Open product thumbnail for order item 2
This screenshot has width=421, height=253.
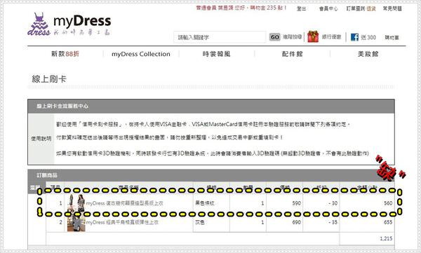(76, 222)
